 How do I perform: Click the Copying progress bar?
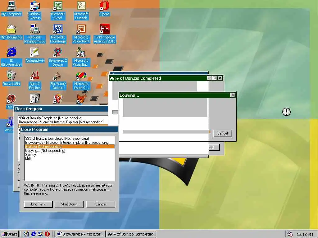[167, 132]
